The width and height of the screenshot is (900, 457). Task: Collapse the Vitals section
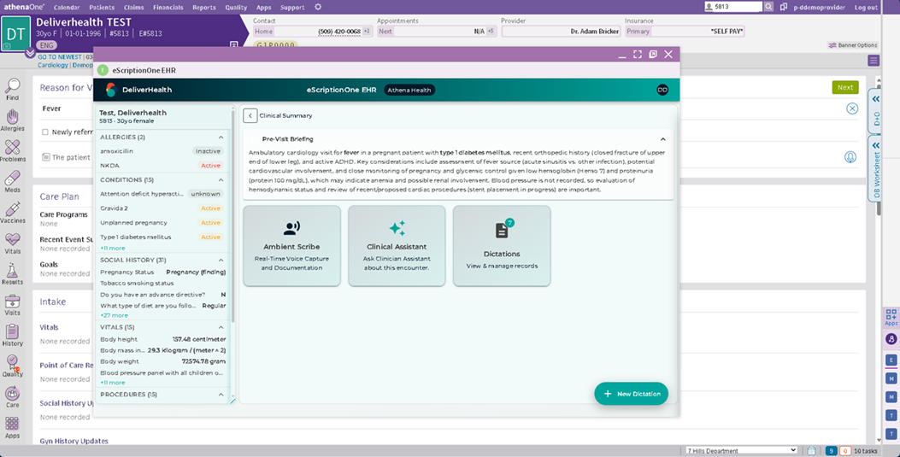(221, 327)
